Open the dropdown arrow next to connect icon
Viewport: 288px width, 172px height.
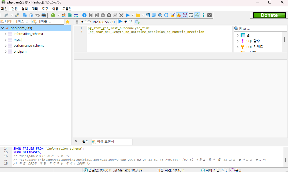12,15
